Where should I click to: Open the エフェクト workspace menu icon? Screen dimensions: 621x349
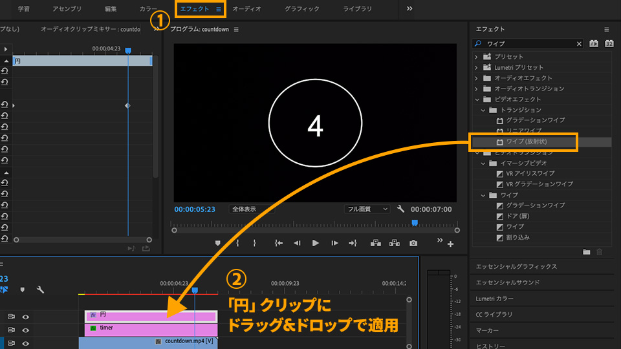click(x=219, y=9)
